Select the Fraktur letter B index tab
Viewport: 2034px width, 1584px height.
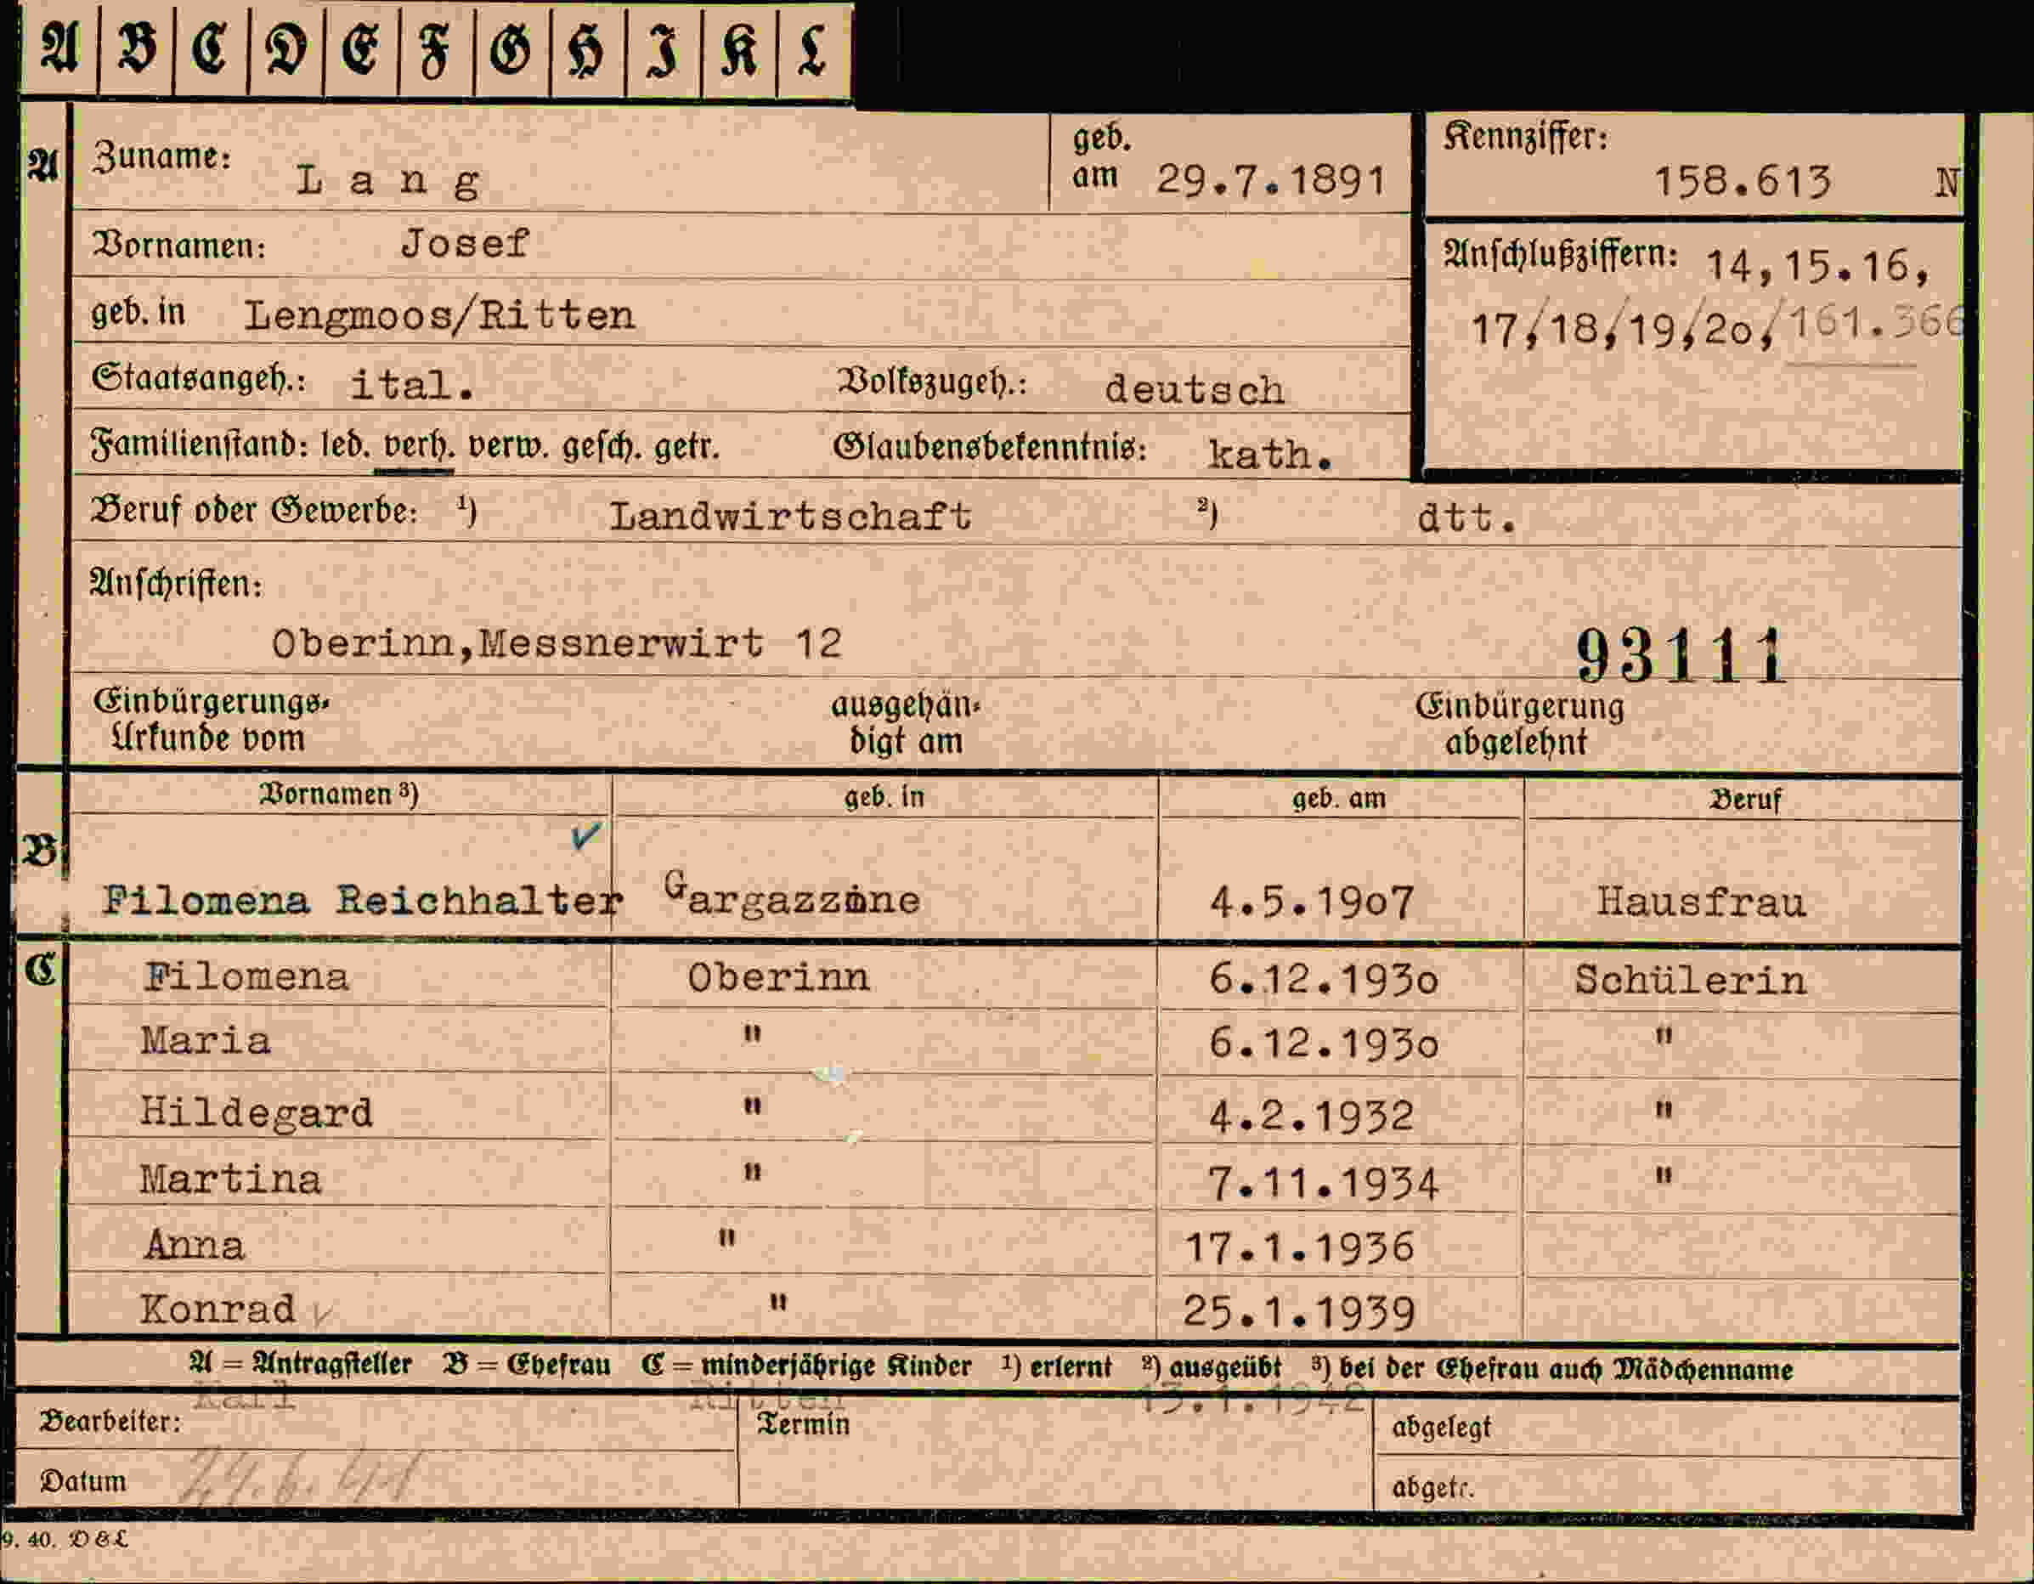point(136,48)
